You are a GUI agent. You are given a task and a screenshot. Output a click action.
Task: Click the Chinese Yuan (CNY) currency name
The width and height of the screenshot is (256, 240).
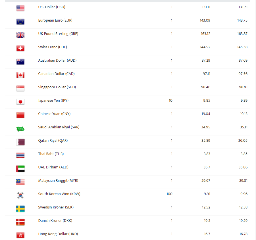[x=54, y=114]
